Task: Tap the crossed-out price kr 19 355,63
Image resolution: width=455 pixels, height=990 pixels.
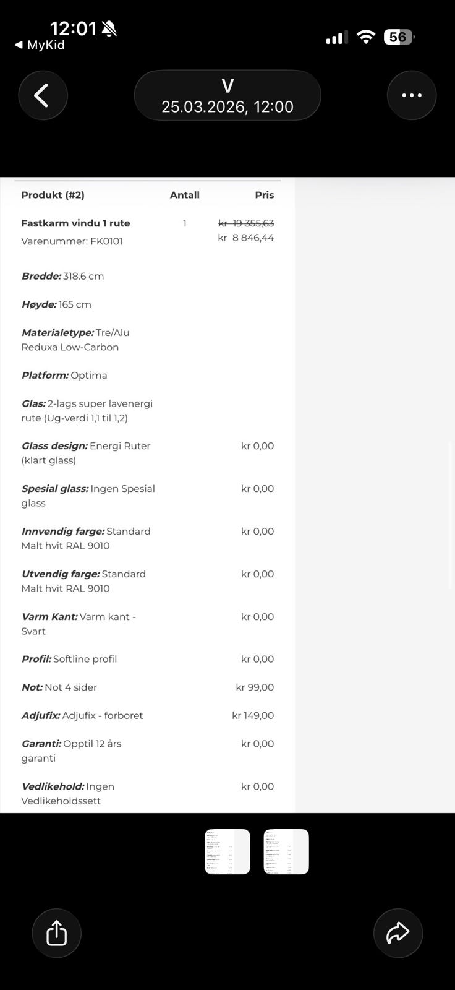Action: 246,223
